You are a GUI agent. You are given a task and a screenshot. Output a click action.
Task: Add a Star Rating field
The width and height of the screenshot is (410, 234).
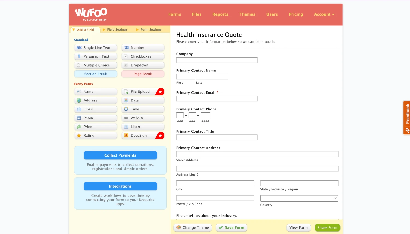pos(95,136)
